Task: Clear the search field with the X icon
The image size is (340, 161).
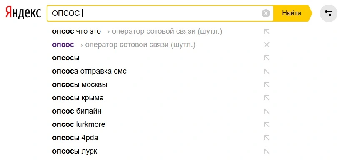Action: [266, 13]
